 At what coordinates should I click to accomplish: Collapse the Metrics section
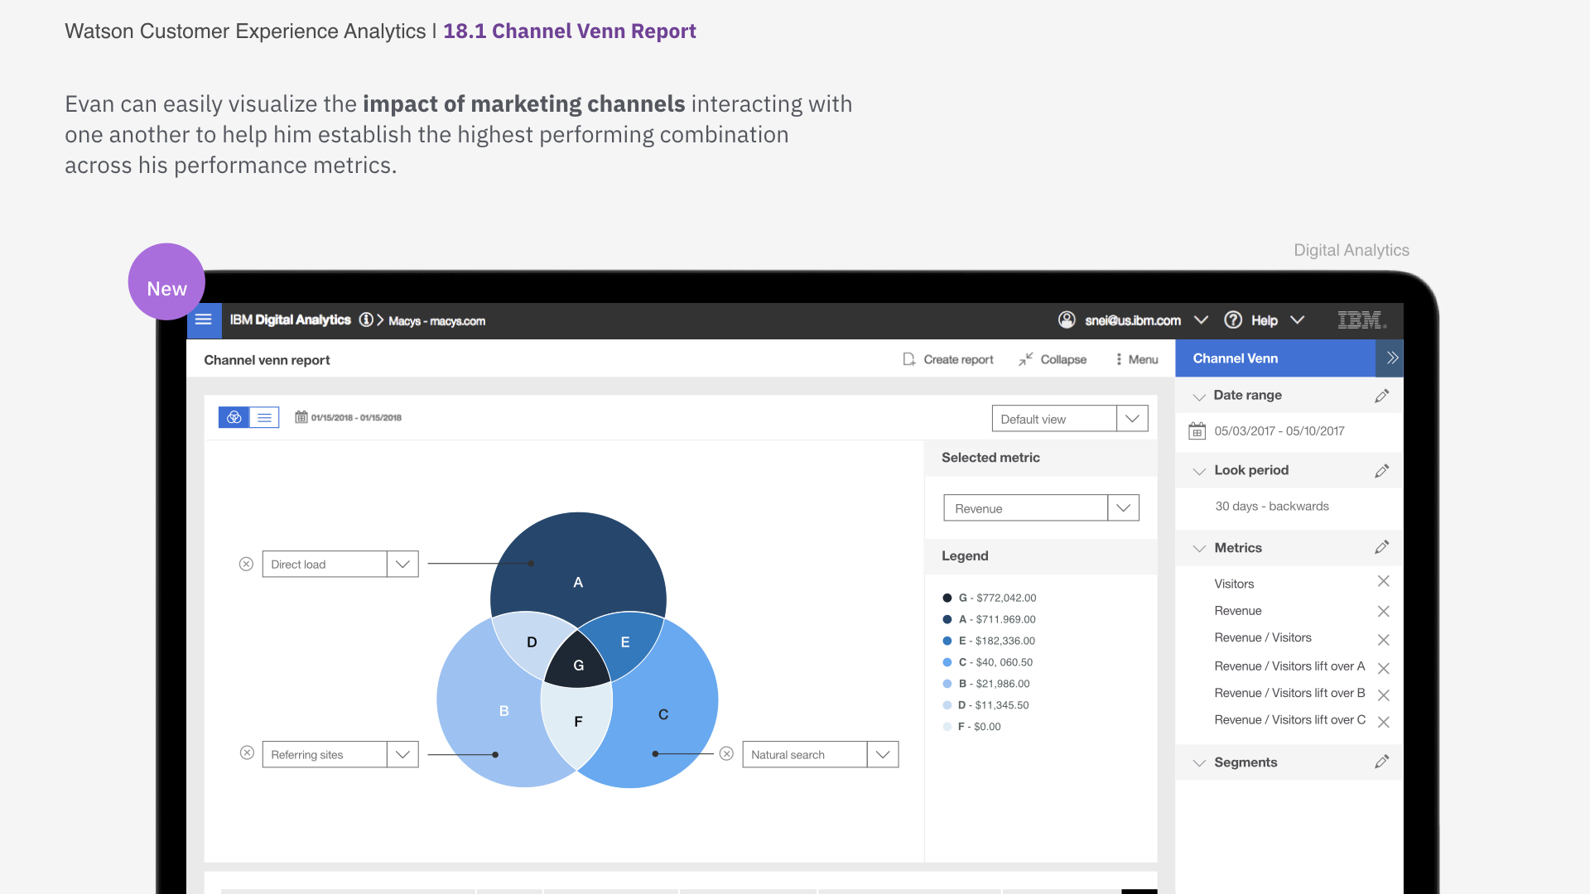pos(1198,549)
